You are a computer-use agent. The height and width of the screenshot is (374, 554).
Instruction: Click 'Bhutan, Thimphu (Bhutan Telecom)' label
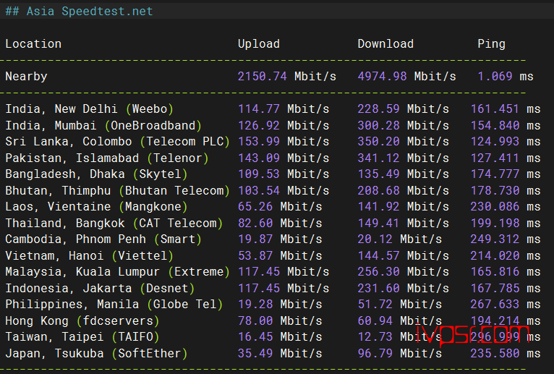pyautogui.click(x=118, y=191)
